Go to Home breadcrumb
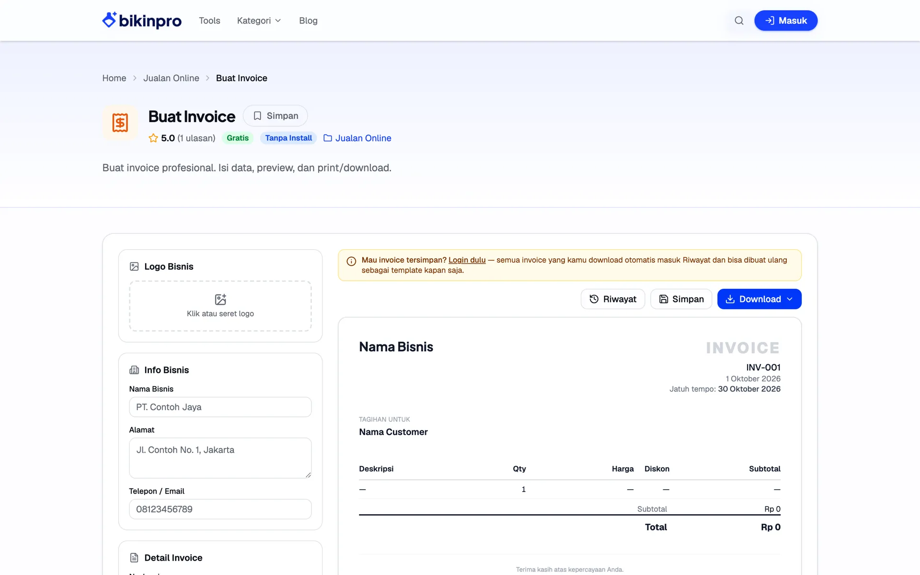This screenshot has width=920, height=575. tap(114, 78)
